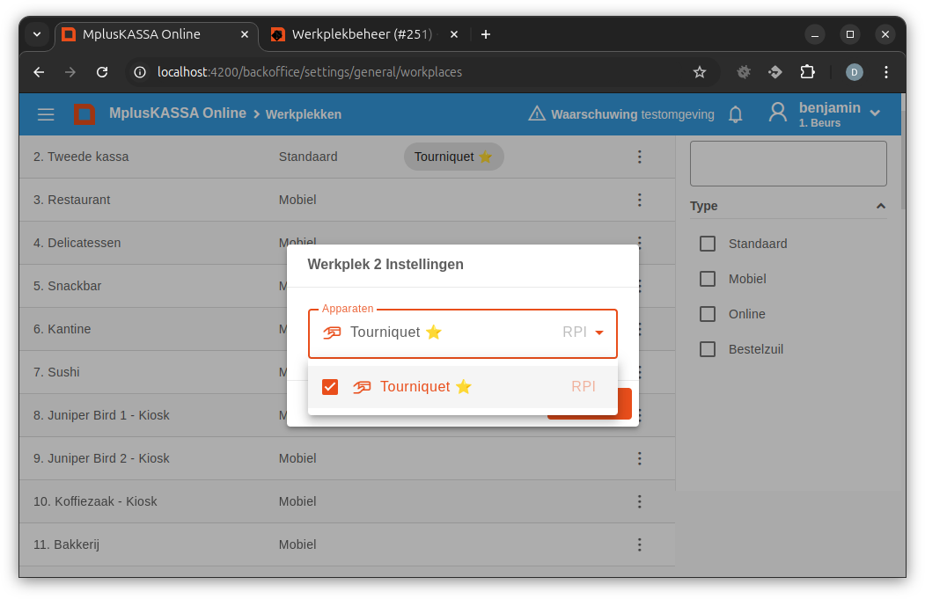Open row menu for 9. Juniper Bird 2 - Kiosk
Screen dimensions: 925x599
(x=640, y=458)
